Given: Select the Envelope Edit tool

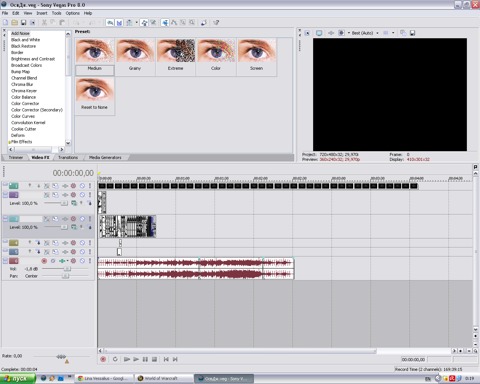Looking at the screenshot, I should (x=174, y=22).
